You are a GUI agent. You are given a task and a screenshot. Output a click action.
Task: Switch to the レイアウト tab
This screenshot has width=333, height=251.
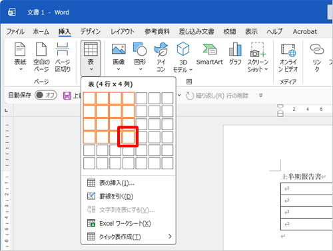click(x=123, y=32)
